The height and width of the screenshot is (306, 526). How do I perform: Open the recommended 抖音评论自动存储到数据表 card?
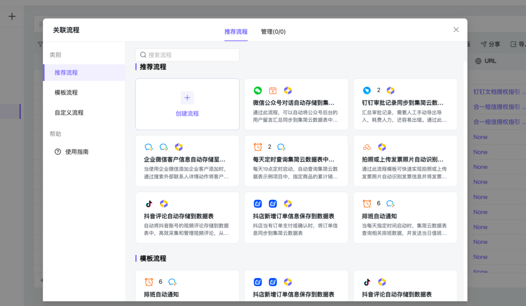188,218
